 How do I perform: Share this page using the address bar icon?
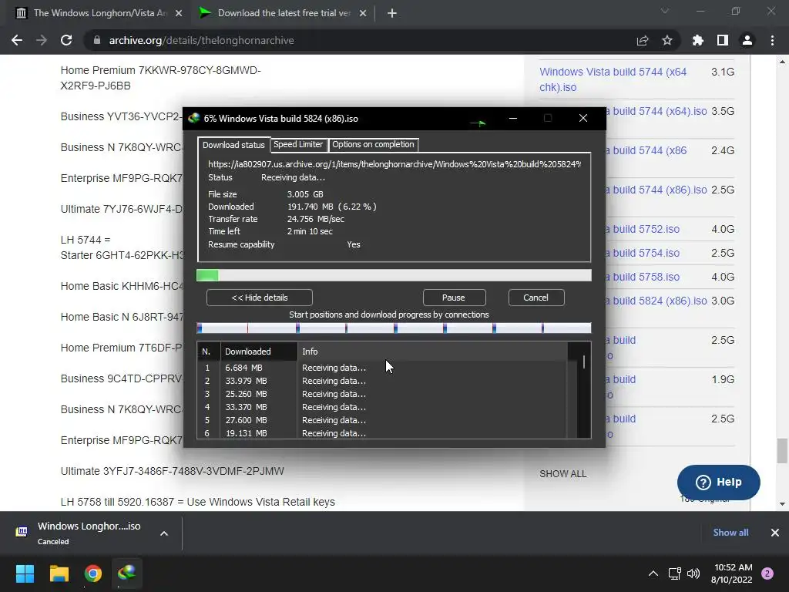643,40
